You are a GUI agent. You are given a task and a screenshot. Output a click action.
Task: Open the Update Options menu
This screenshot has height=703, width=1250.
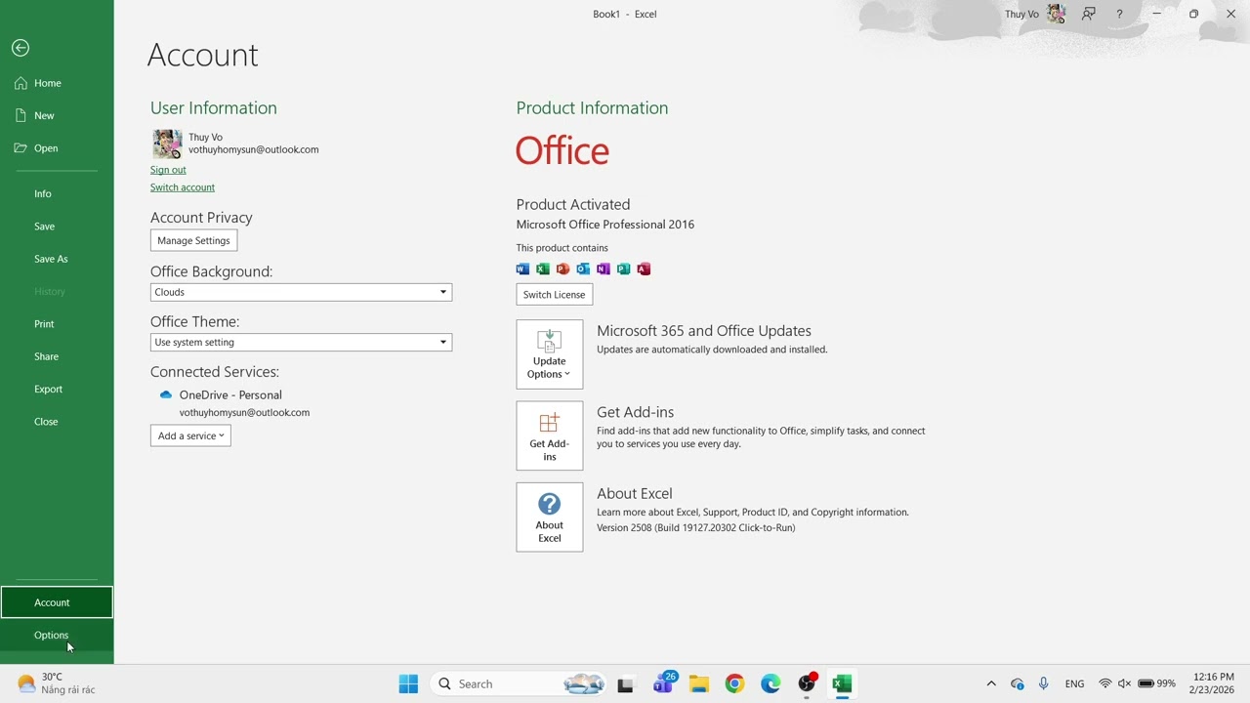pyautogui.click(x=550, y=354)
